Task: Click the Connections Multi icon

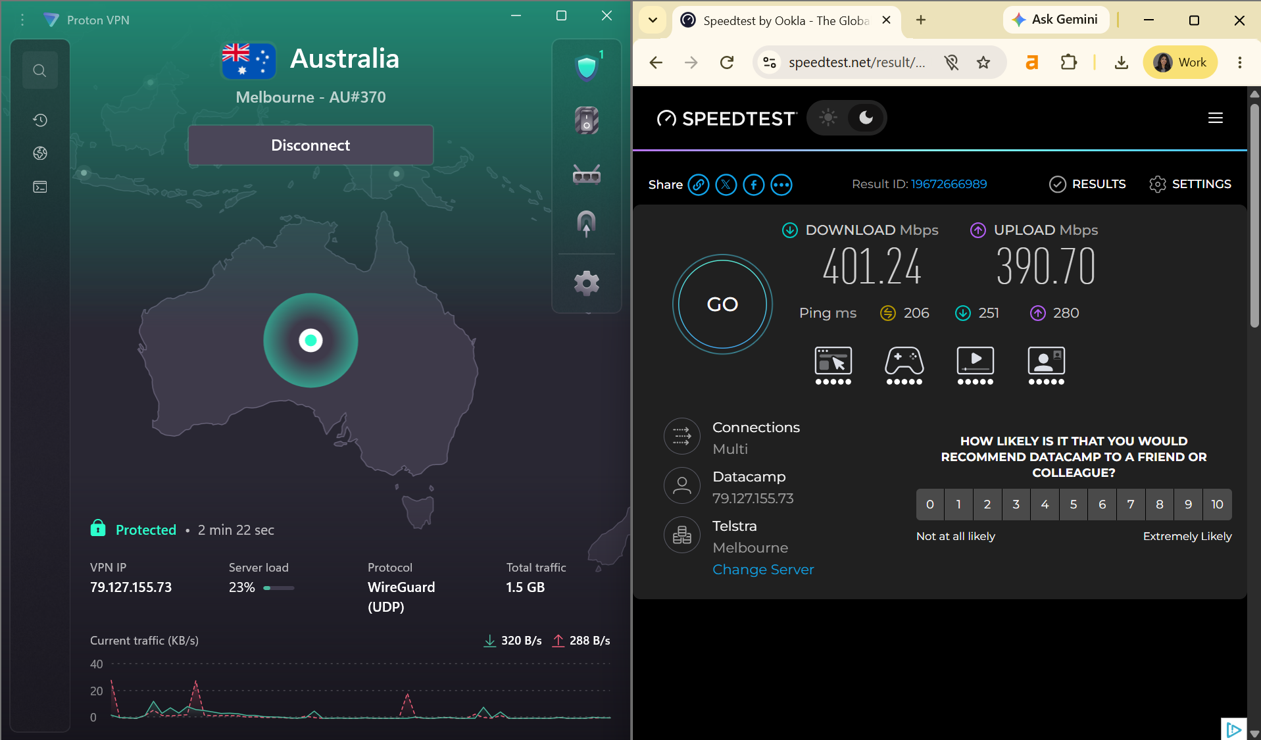Action: point(682,436)
